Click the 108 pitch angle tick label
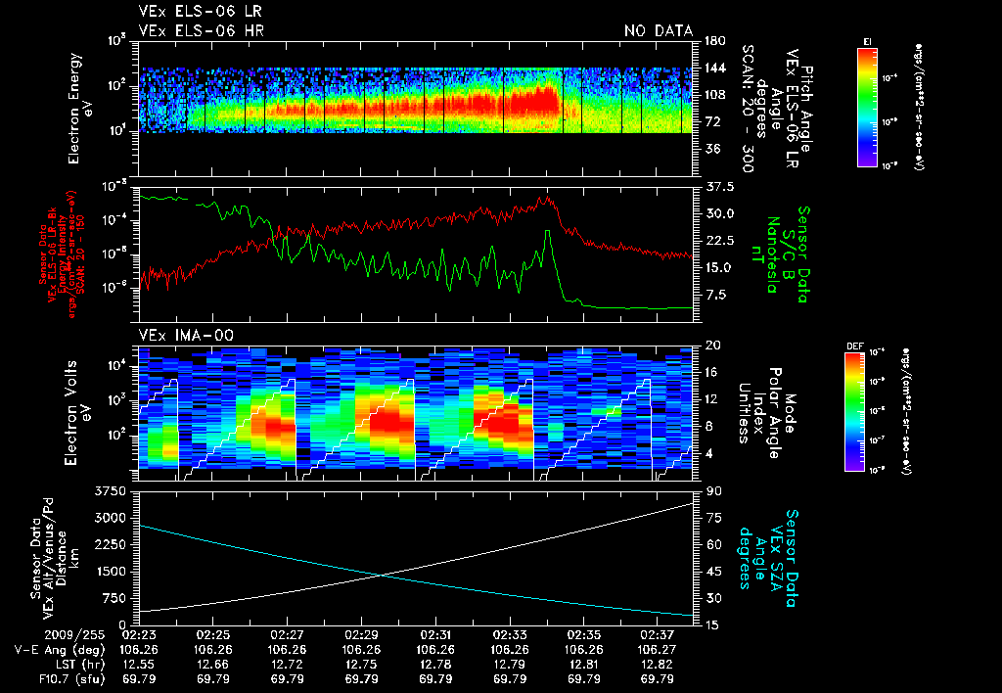Screen dimensions: 1002x693 (715, 95)
